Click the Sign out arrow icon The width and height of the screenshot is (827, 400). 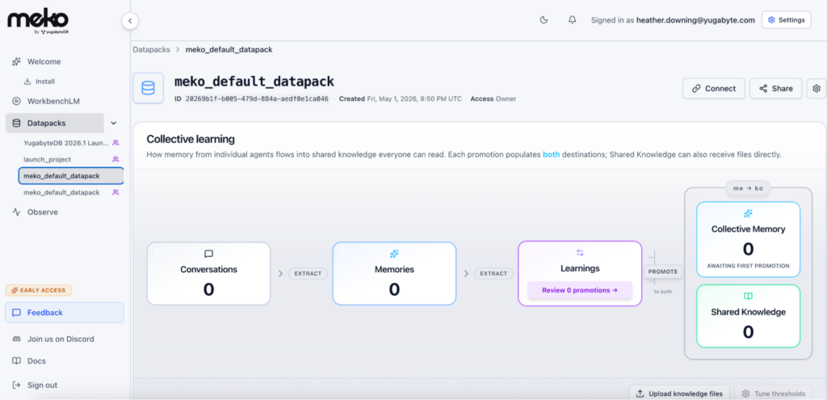pos(16,385)
